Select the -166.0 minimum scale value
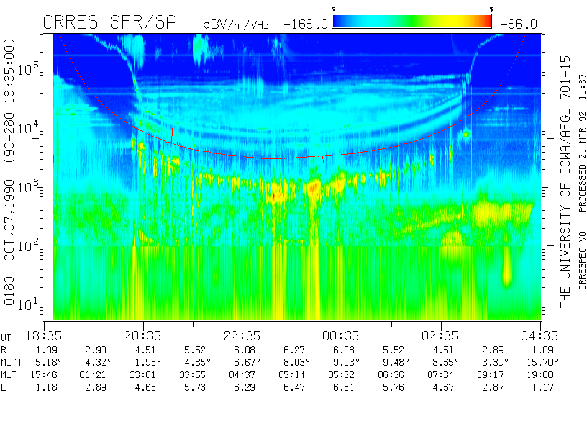Viewport: 587px width, 447px height. point(306,24)
